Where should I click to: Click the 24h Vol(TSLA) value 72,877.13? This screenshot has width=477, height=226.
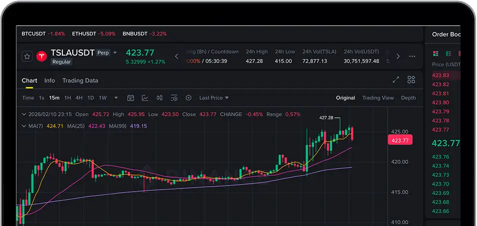click(x=315, y=61)
